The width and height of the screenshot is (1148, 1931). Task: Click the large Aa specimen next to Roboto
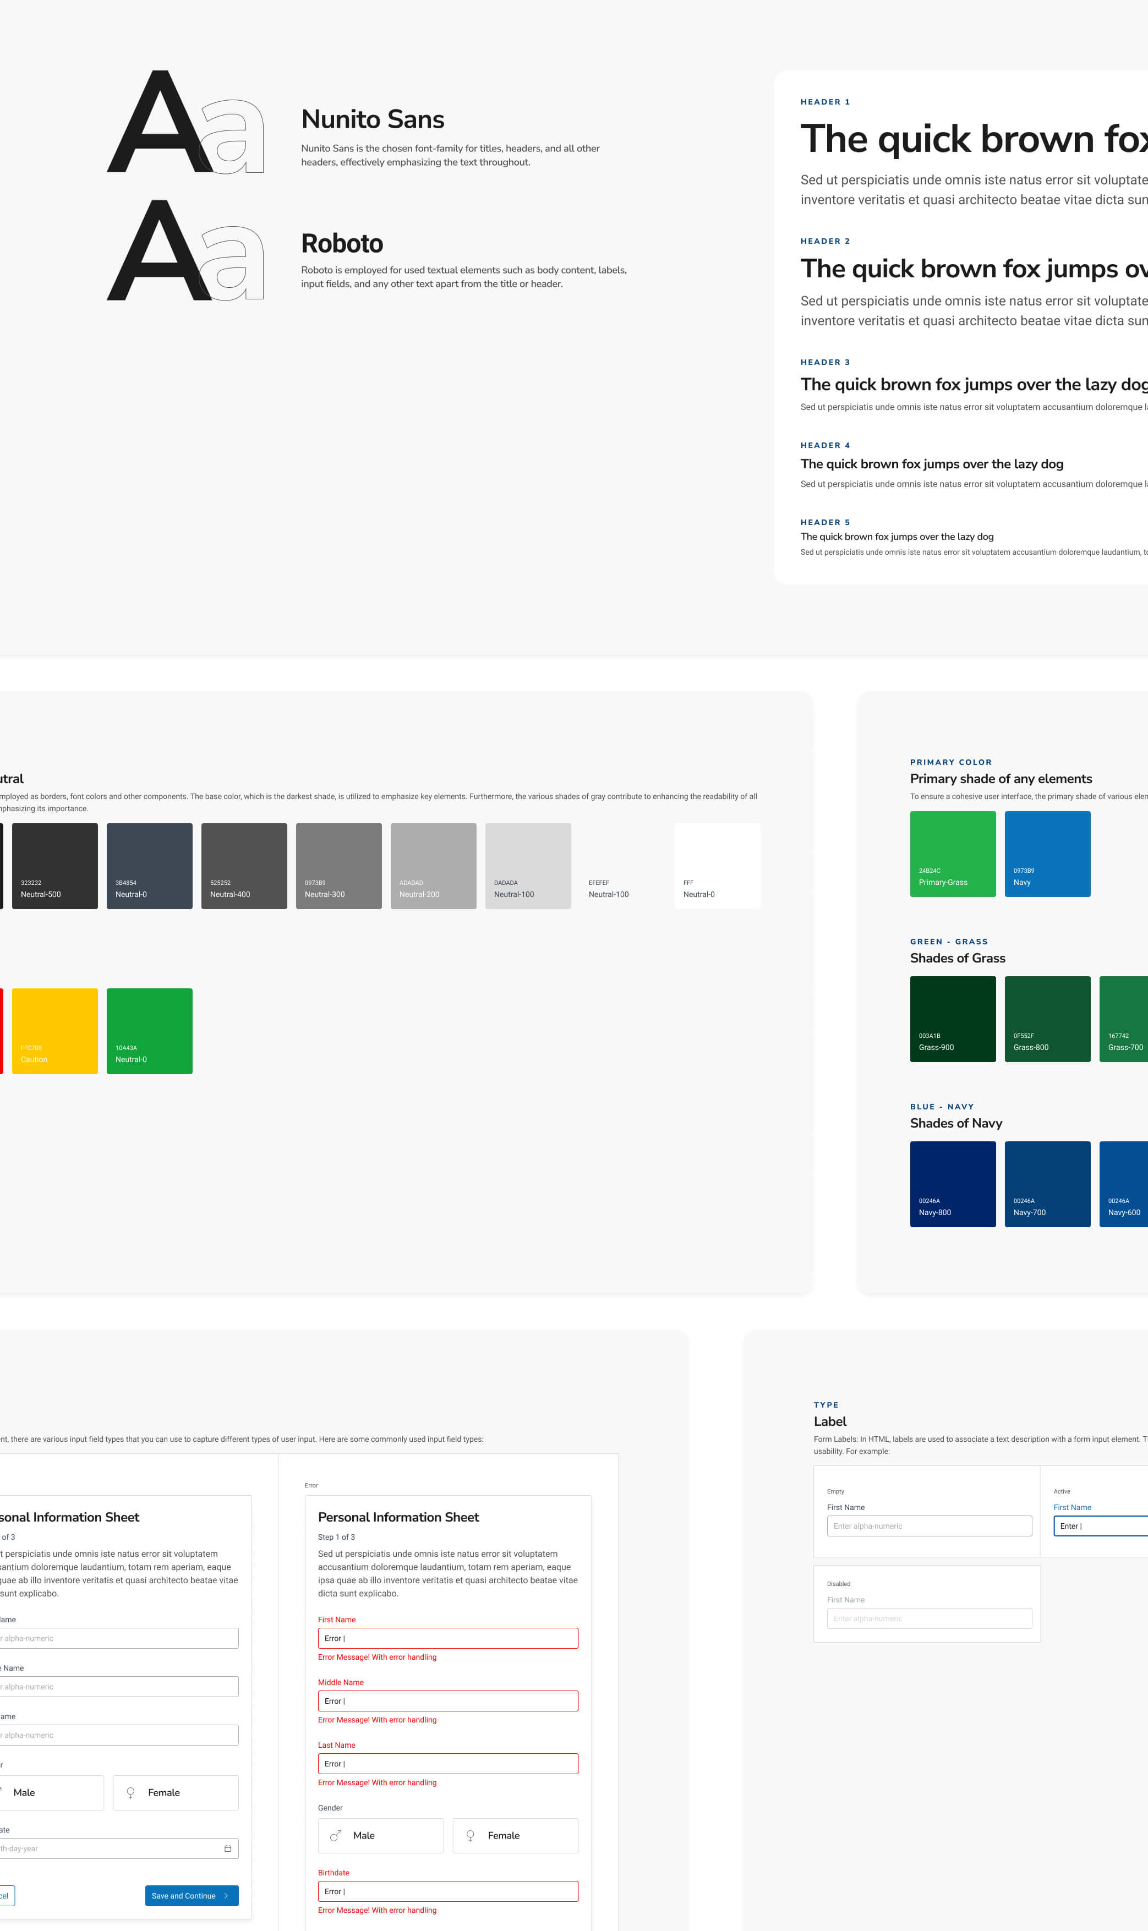click(x=185, y=250)
